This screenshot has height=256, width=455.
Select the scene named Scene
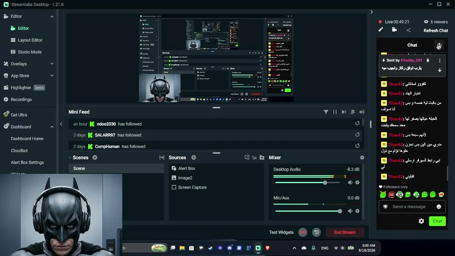coord(116,169)
